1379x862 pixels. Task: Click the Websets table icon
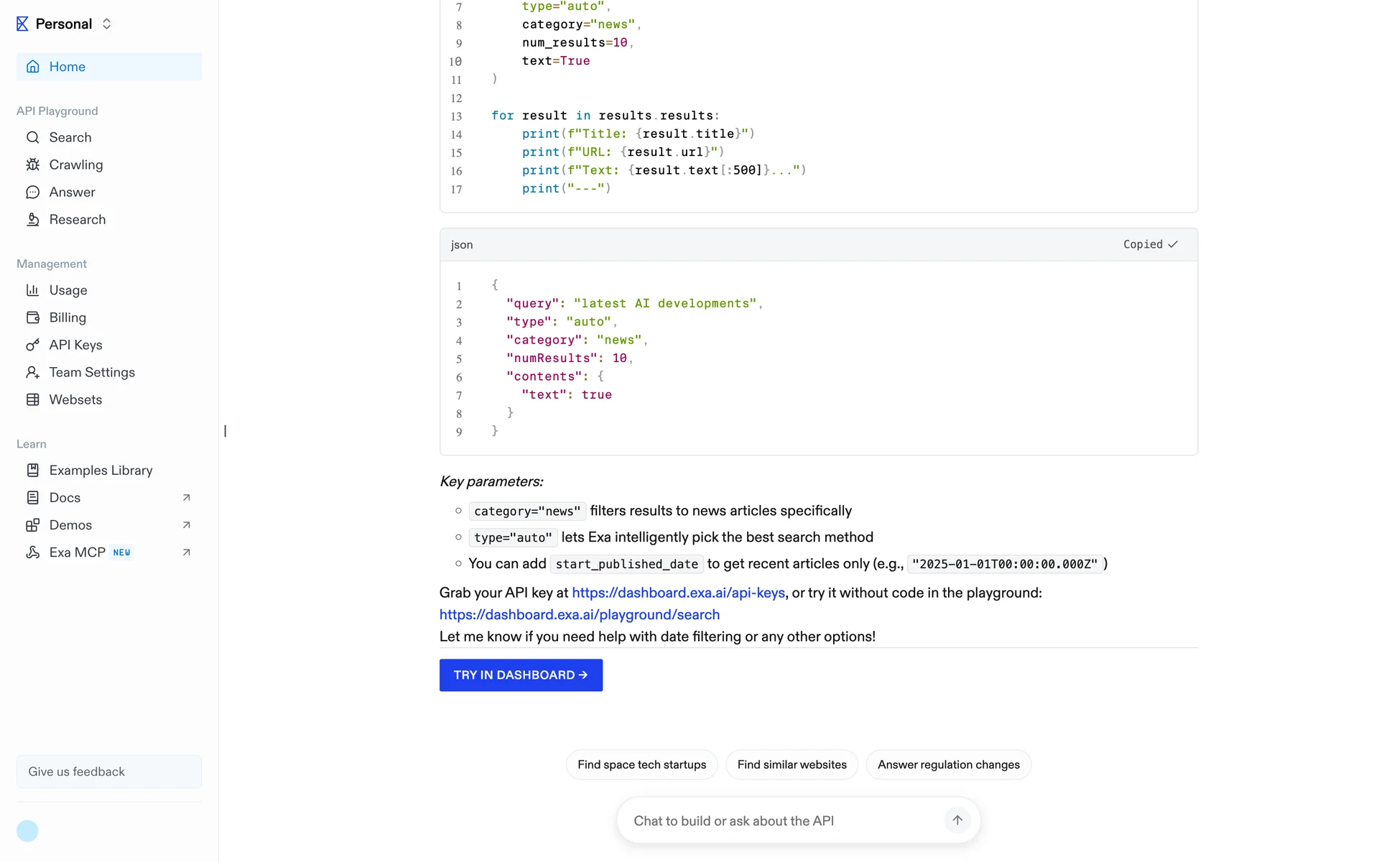coord(33,399)
